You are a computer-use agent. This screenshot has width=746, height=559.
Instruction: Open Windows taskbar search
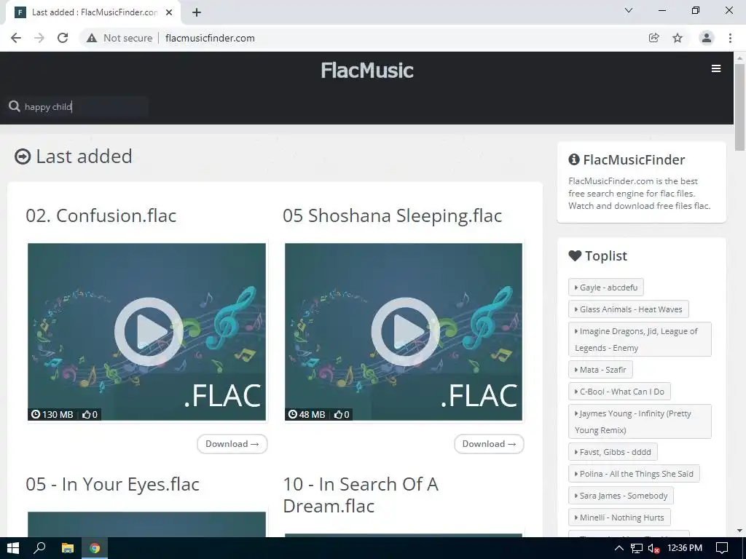40,548
